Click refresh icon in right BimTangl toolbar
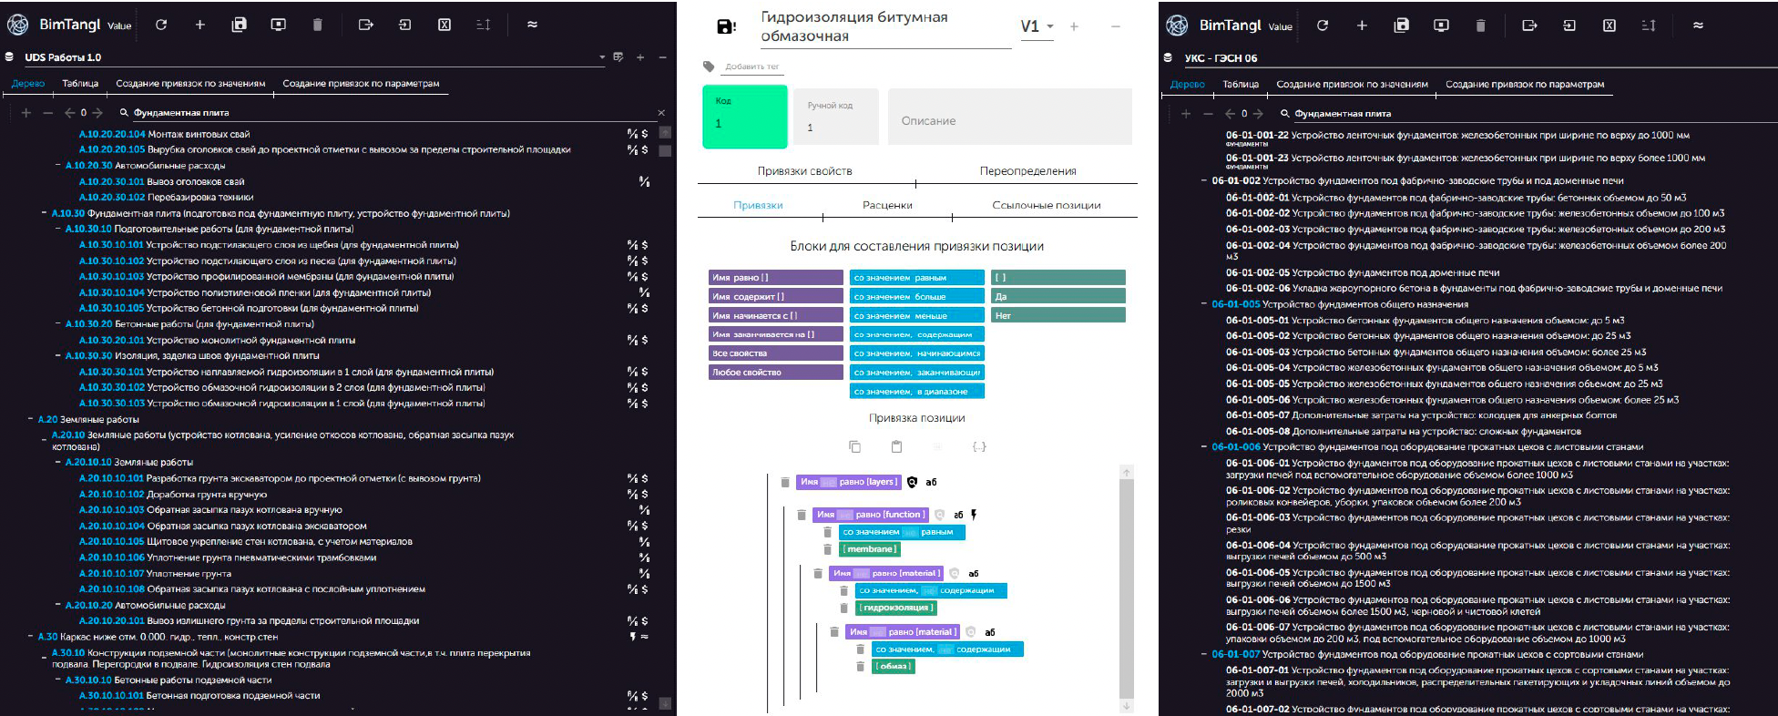1778x716 pixels. point(1322,26)
